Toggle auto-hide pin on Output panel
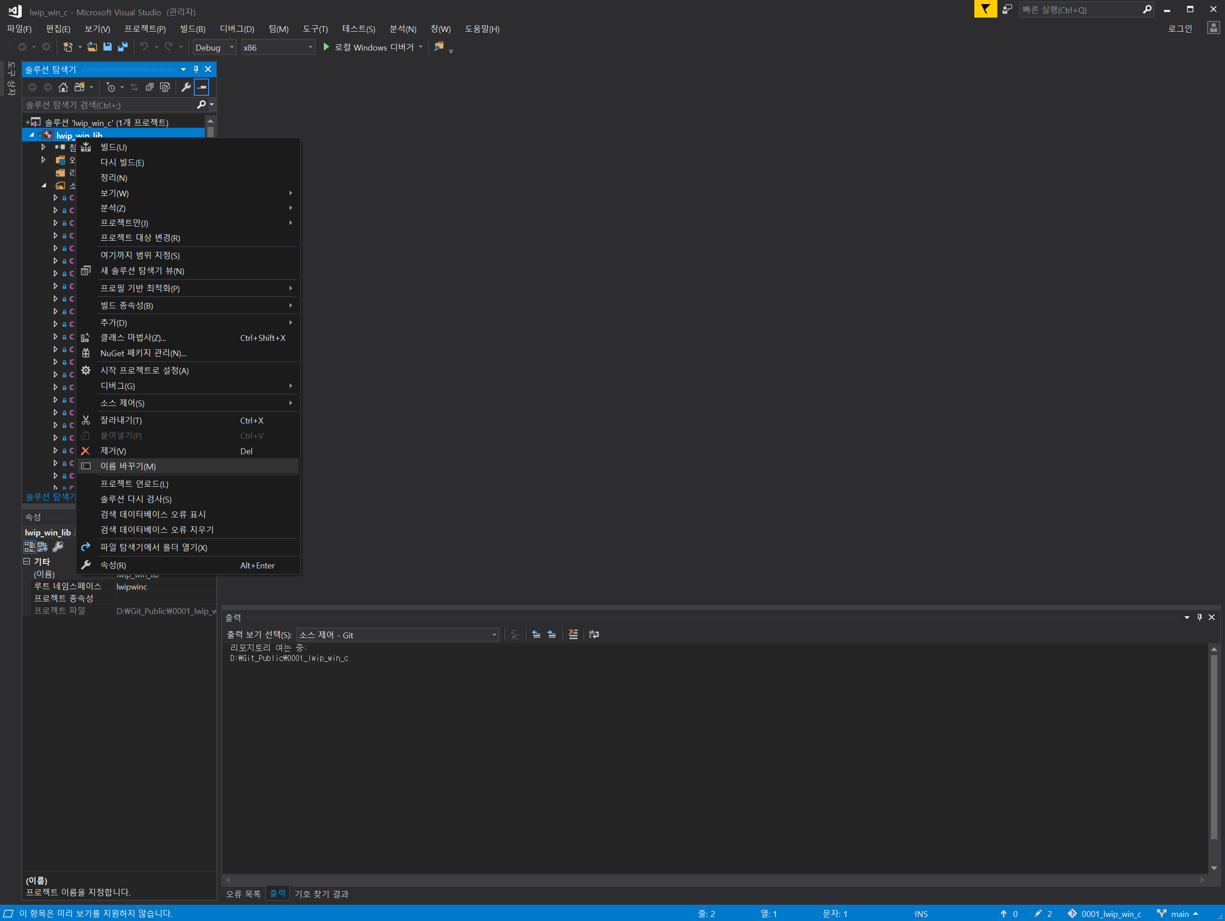The width and height of the screenshot is (1225, 921). pos(1200,617)
